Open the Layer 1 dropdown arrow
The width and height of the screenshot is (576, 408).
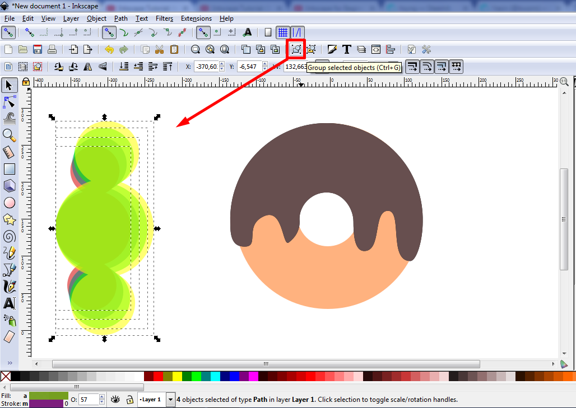170,400
